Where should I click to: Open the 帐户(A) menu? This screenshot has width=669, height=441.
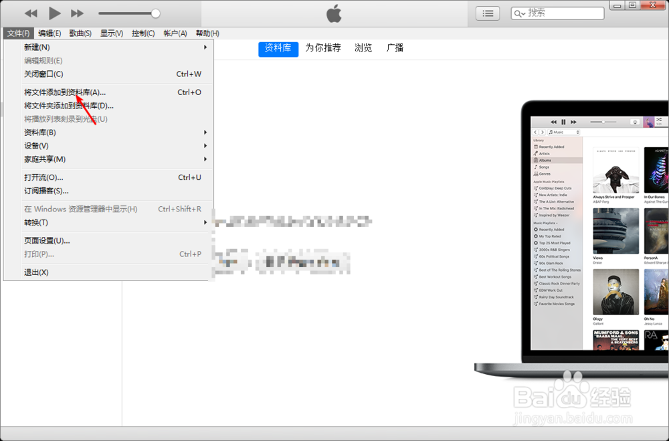pyautogui.click(x=175, y=33)
